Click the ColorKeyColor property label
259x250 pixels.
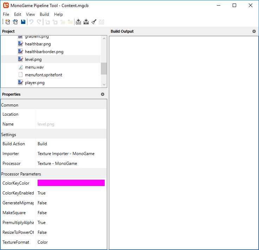16,183
